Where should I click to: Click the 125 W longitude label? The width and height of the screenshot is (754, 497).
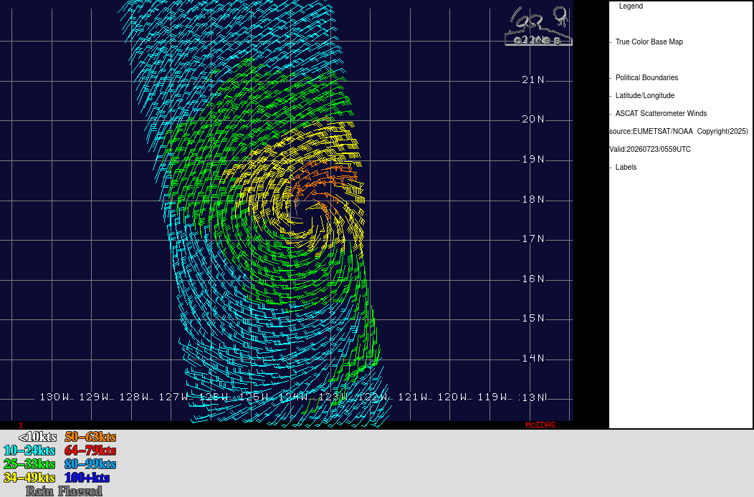[254, 397]
